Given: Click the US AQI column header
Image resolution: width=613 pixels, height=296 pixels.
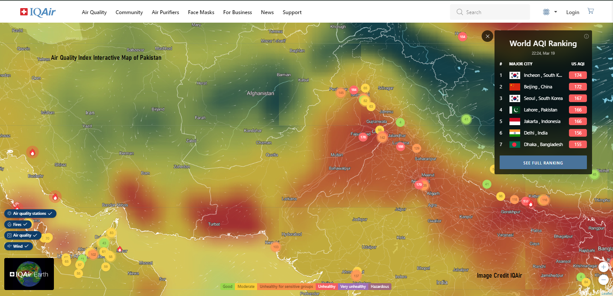Looking at the screenshot, I should [578, 64].
